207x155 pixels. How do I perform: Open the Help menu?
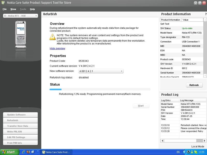pos(32,9)
